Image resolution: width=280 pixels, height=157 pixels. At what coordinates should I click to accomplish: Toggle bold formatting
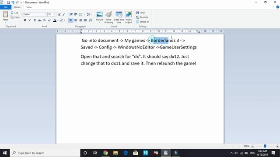coord(25,20)
